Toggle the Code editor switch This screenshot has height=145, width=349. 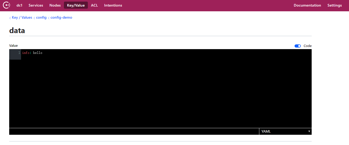click(298, 46)
